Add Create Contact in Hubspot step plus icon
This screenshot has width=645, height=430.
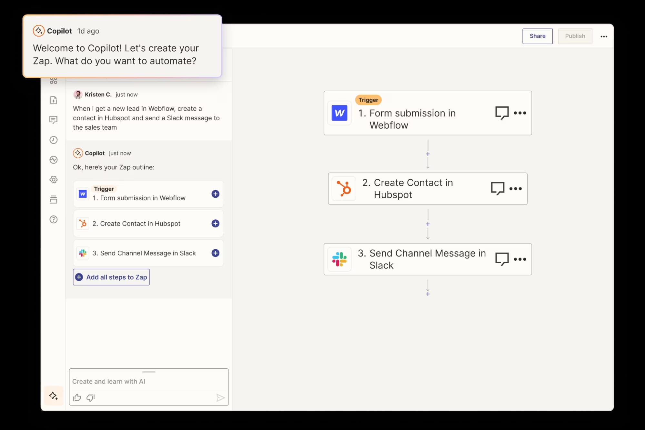(x=216, y=224)
